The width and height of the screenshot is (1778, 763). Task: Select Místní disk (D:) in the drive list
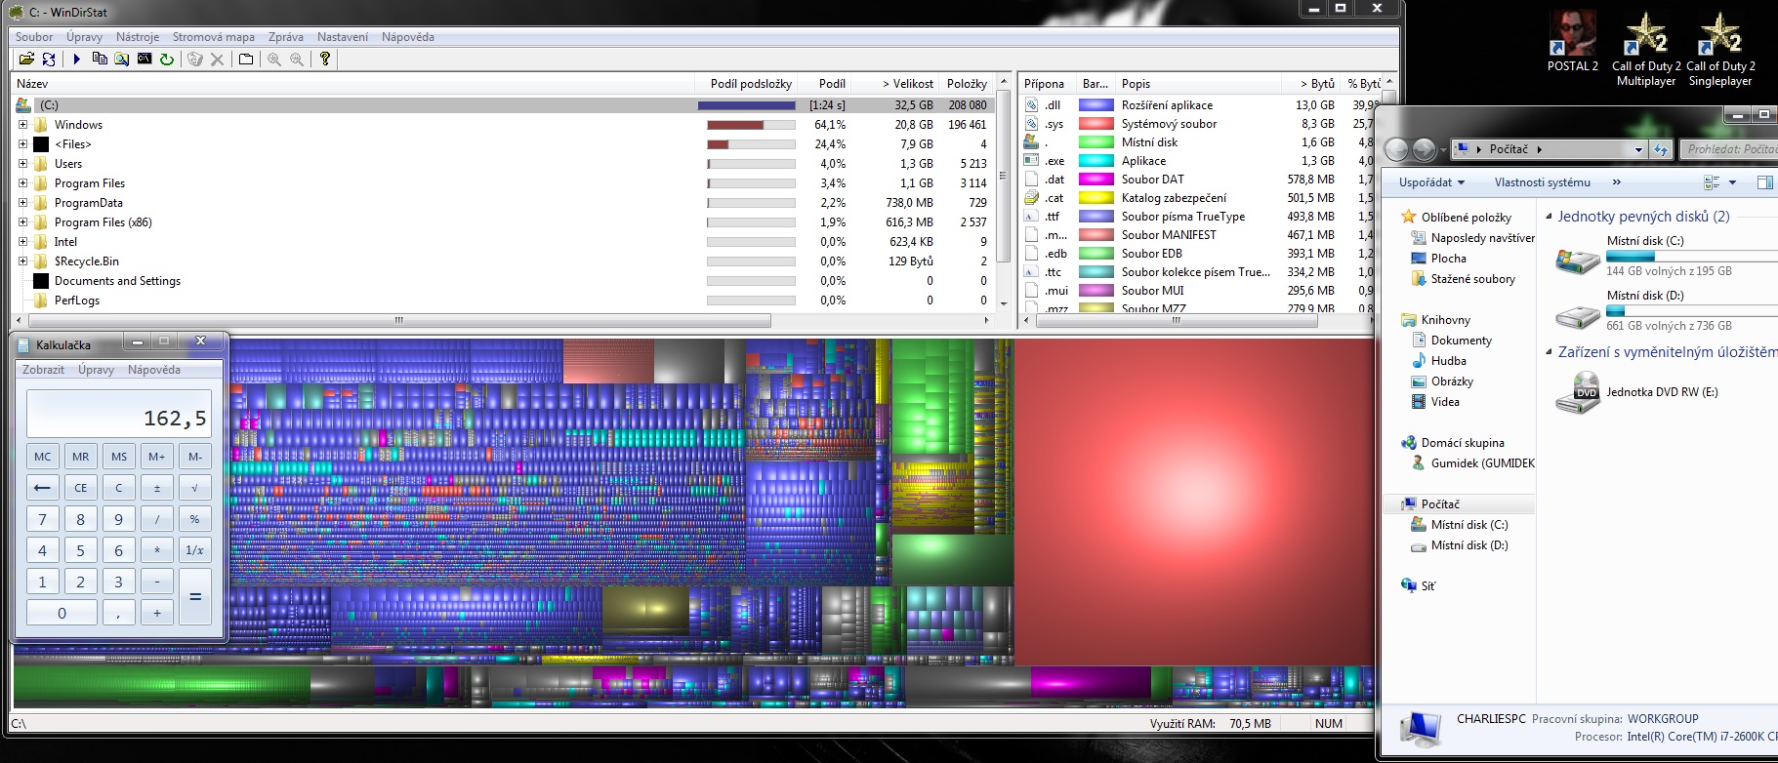pos(1644,296)
